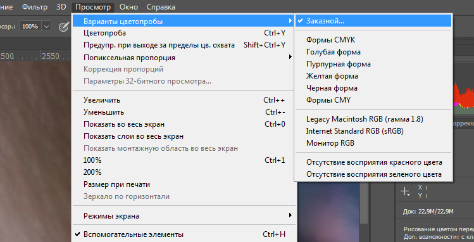Choose Желтая форма proof
This screenshot has height=242, width=474.
[x=373, y=76]
